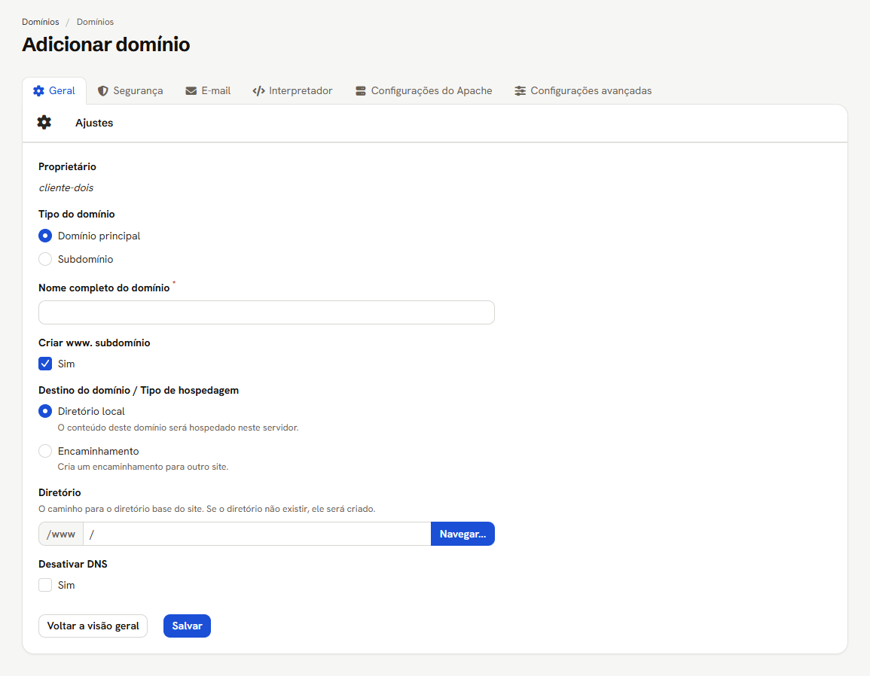Screen dimensions: 870x676
Task: Click the /www path prefix label
Action: pyautogui.click(x=61, y=534)
